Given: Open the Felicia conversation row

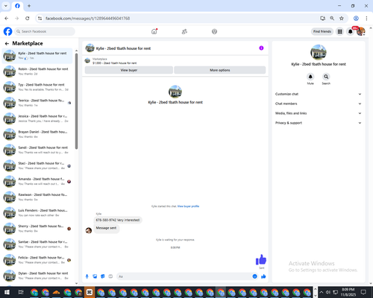Looking at the screenshot, I should click(x=37, y=260).
